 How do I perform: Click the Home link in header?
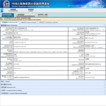84,6
